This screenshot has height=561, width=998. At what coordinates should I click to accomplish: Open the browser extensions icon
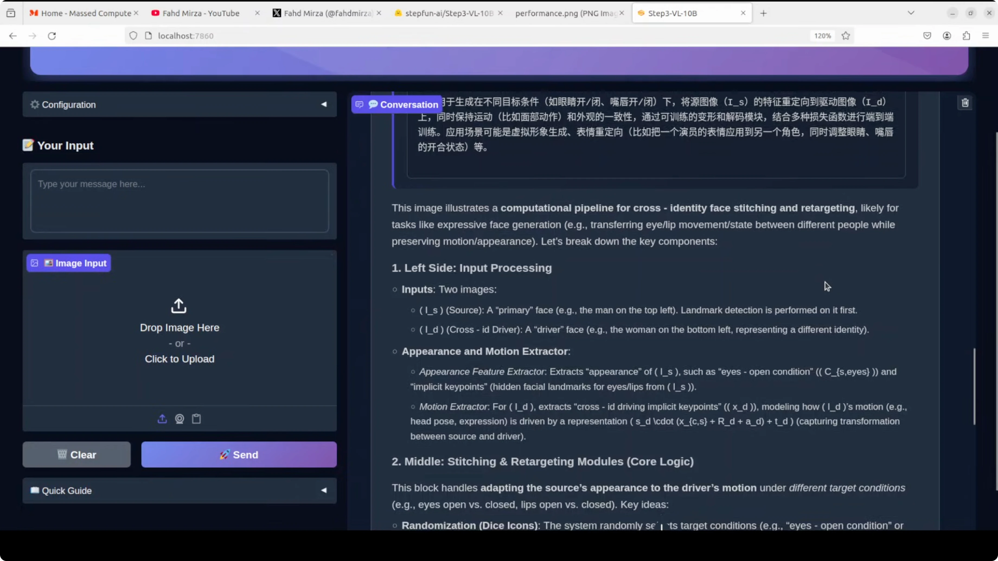click(966, 36)
